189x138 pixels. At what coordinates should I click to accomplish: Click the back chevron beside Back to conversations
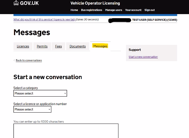point(14,60)
